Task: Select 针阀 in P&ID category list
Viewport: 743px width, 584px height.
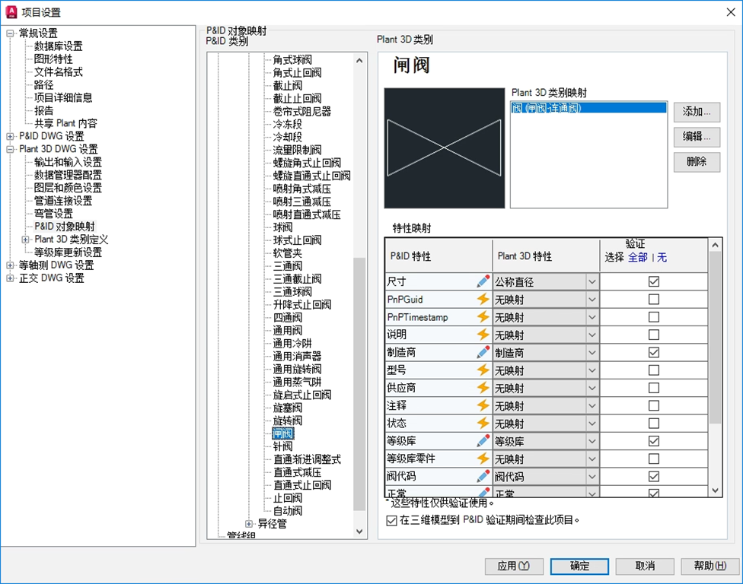Action: 283,446
